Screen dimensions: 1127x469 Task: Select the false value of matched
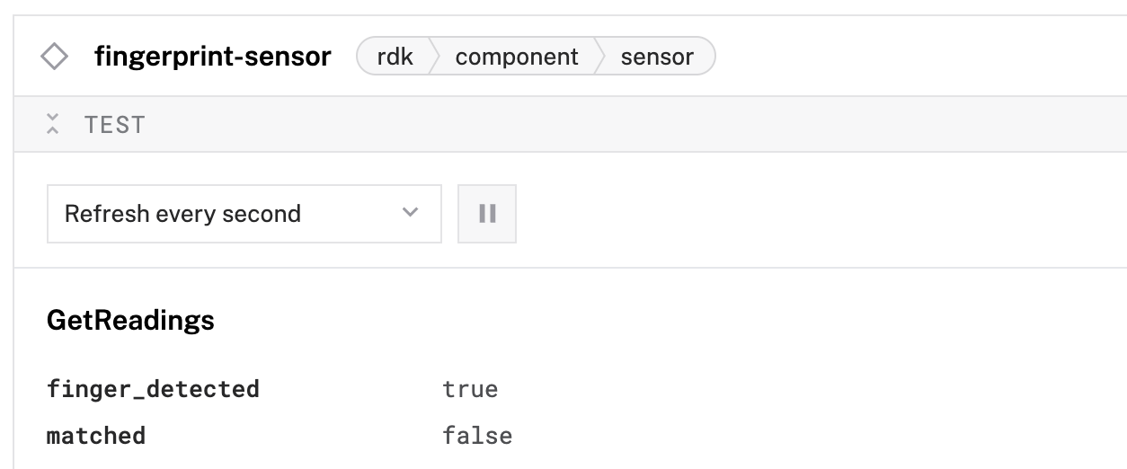point(477,436)
